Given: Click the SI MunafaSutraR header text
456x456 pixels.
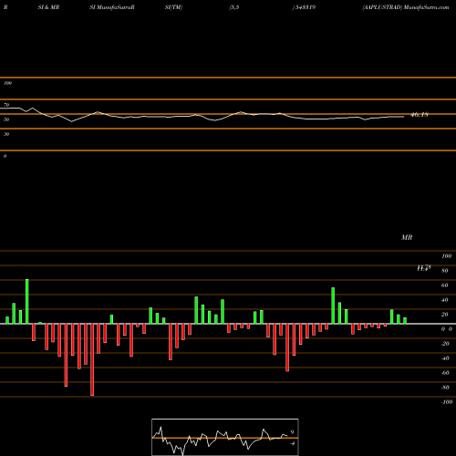Looking at the screenshot, I should [x=112, y=7].
